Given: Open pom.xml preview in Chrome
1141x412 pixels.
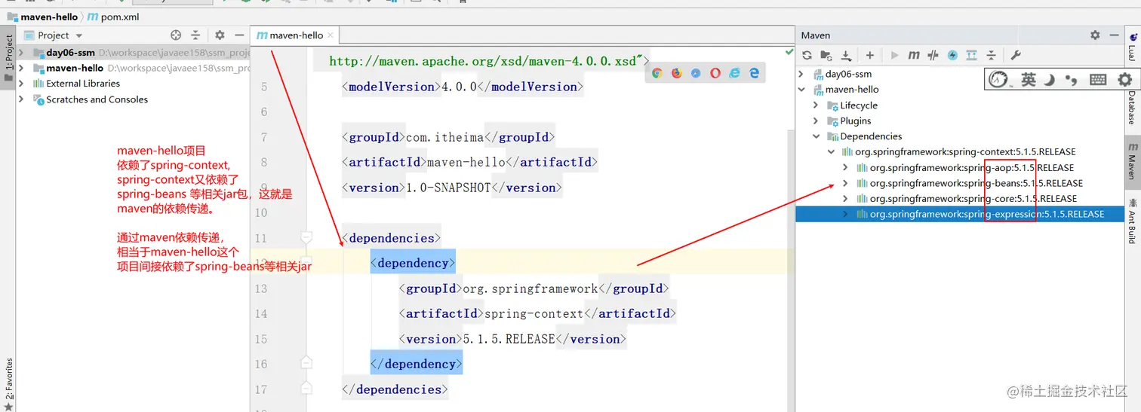Looking at the screenshot, I should point(657,73).
